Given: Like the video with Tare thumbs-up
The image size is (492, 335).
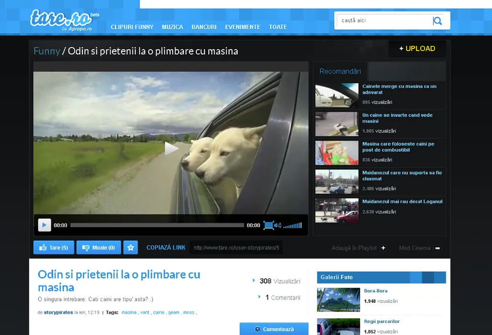Looking at the screenshot, I should coord(54,247).
